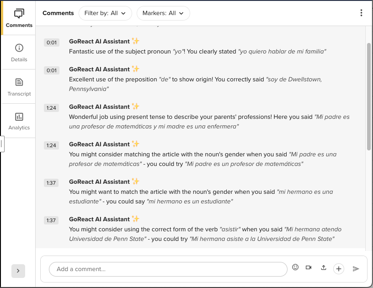Image resolution: width=373 pixels, height=288 pixels.
Task: Open the three-dot overflow menu
Action: (x=361, y=13)
